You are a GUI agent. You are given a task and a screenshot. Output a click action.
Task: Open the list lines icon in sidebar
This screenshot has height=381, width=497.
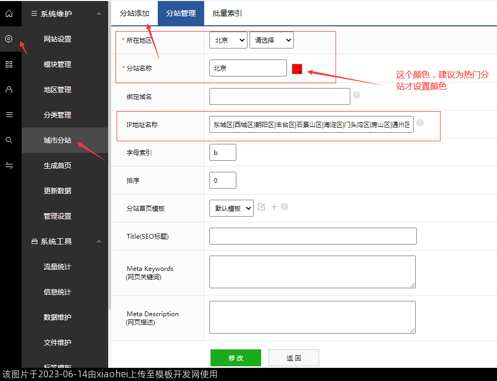[9, 115]
